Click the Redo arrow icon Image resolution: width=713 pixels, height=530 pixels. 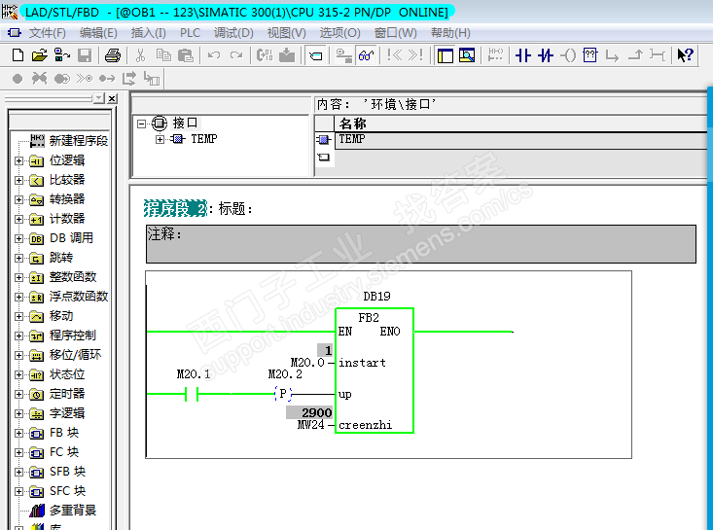[x=236, y=55]
